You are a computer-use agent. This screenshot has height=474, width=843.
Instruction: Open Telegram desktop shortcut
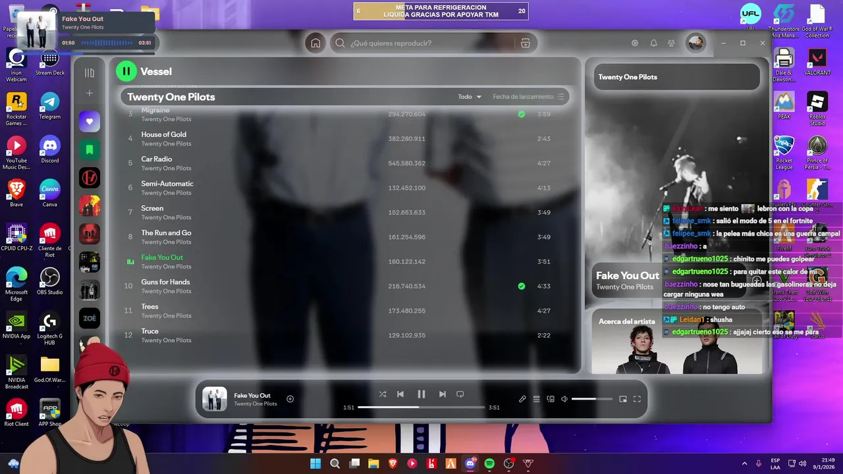(x=49, y=105)
